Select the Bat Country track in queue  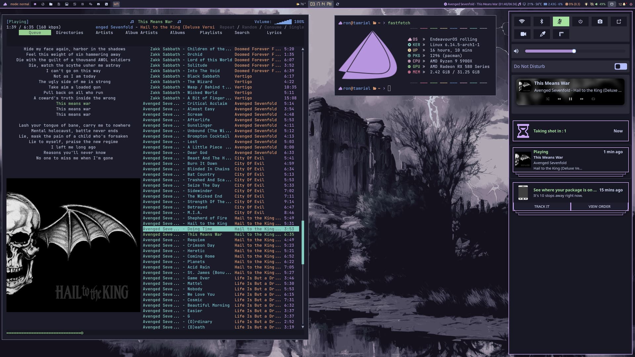pos(221,174)
